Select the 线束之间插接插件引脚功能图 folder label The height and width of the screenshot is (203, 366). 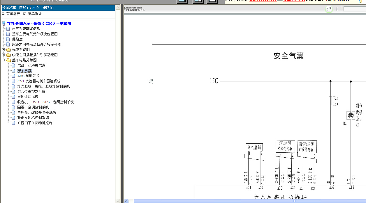[35, 55]
